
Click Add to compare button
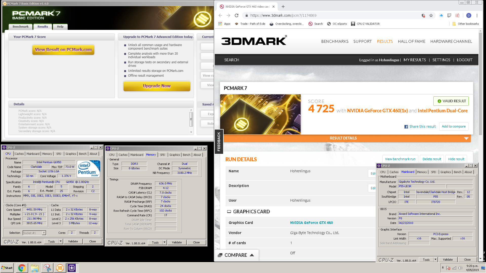pos(454,126)
